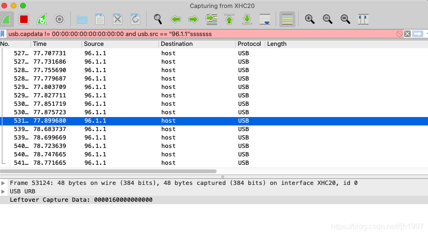Select highlighted packet at time 77.899680
Viewport: 428px width, 235px height.
[x=214, y=121]
